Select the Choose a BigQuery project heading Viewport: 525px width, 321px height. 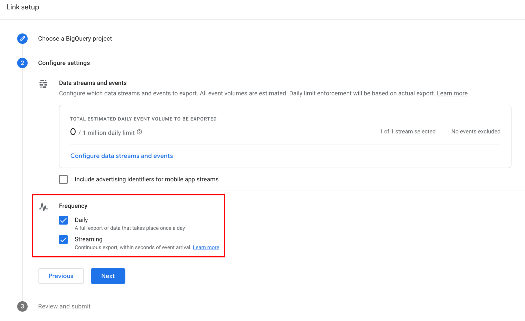tap(75, 39)
